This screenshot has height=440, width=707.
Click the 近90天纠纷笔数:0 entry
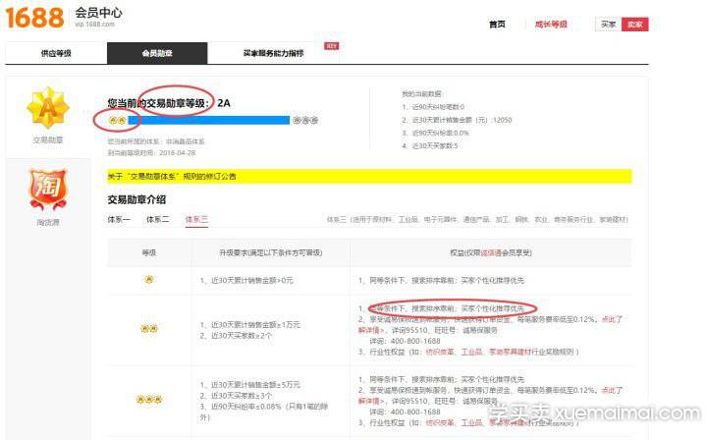click(x=433, y=107)
